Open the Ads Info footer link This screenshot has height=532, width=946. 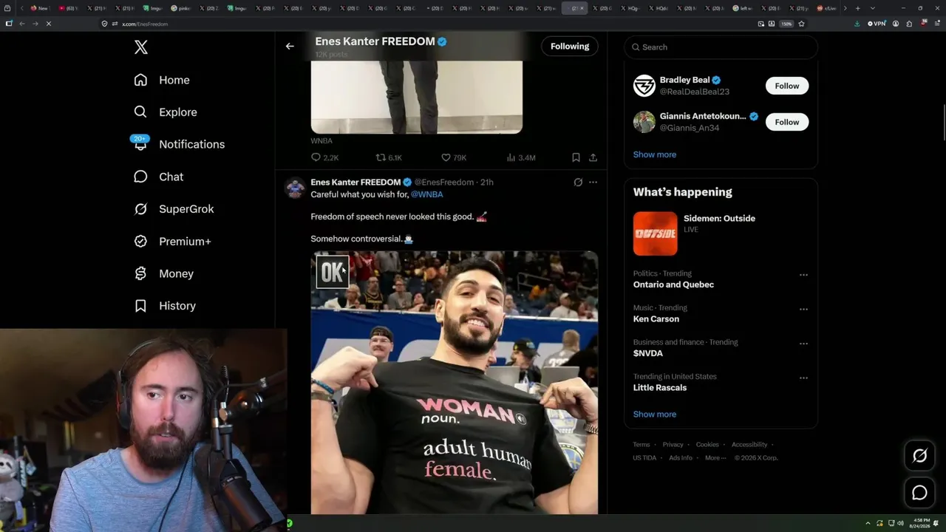[x=681, y=458]
